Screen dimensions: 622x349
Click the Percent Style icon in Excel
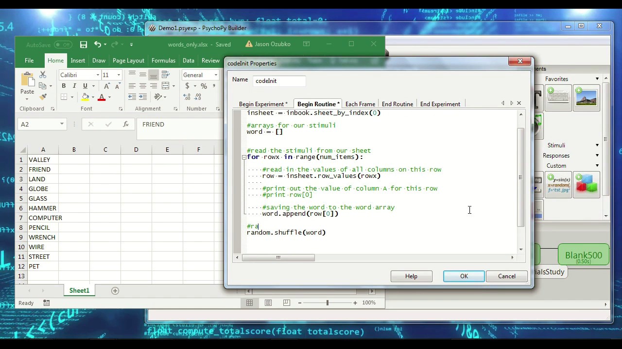pos(204,86)
